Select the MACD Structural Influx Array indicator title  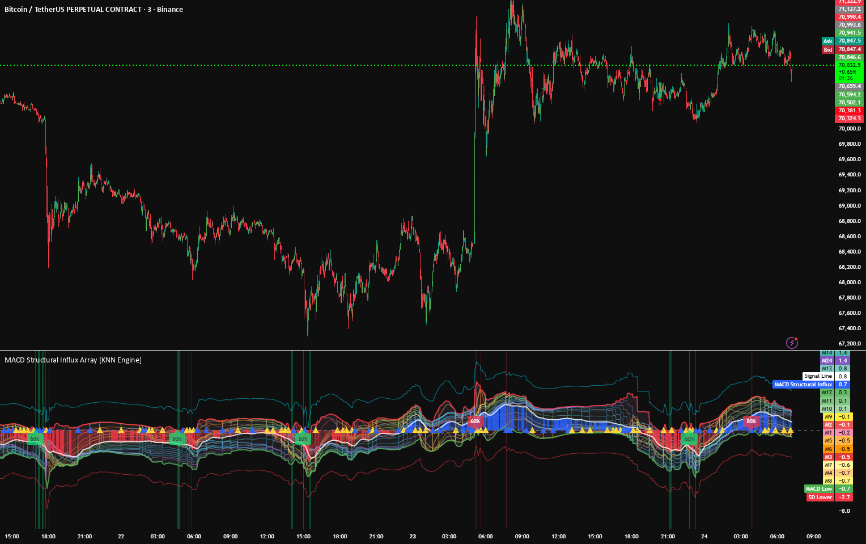(x=73, y=360)
